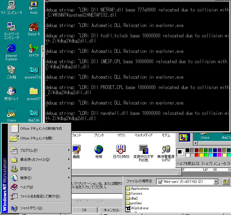Pick the purple swatch in Paint palette
The image size is (231, 215).
click(x=220, y=150)
